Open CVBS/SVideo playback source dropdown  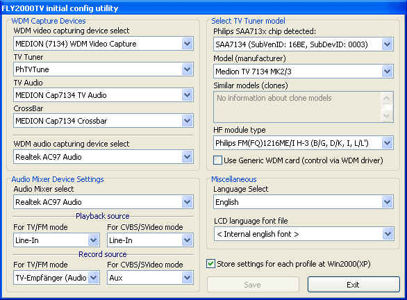pos(187,240)
